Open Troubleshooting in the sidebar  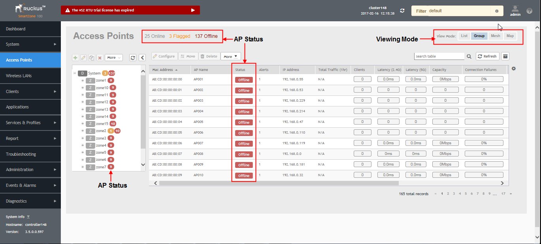pyautogui.click(x=21, y=154)
